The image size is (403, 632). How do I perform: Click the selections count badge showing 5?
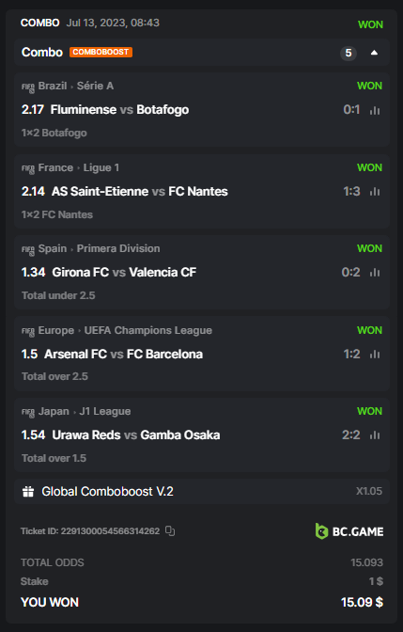tap(349, 53)
